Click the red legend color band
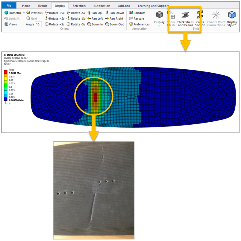 [x=6, y=72]
